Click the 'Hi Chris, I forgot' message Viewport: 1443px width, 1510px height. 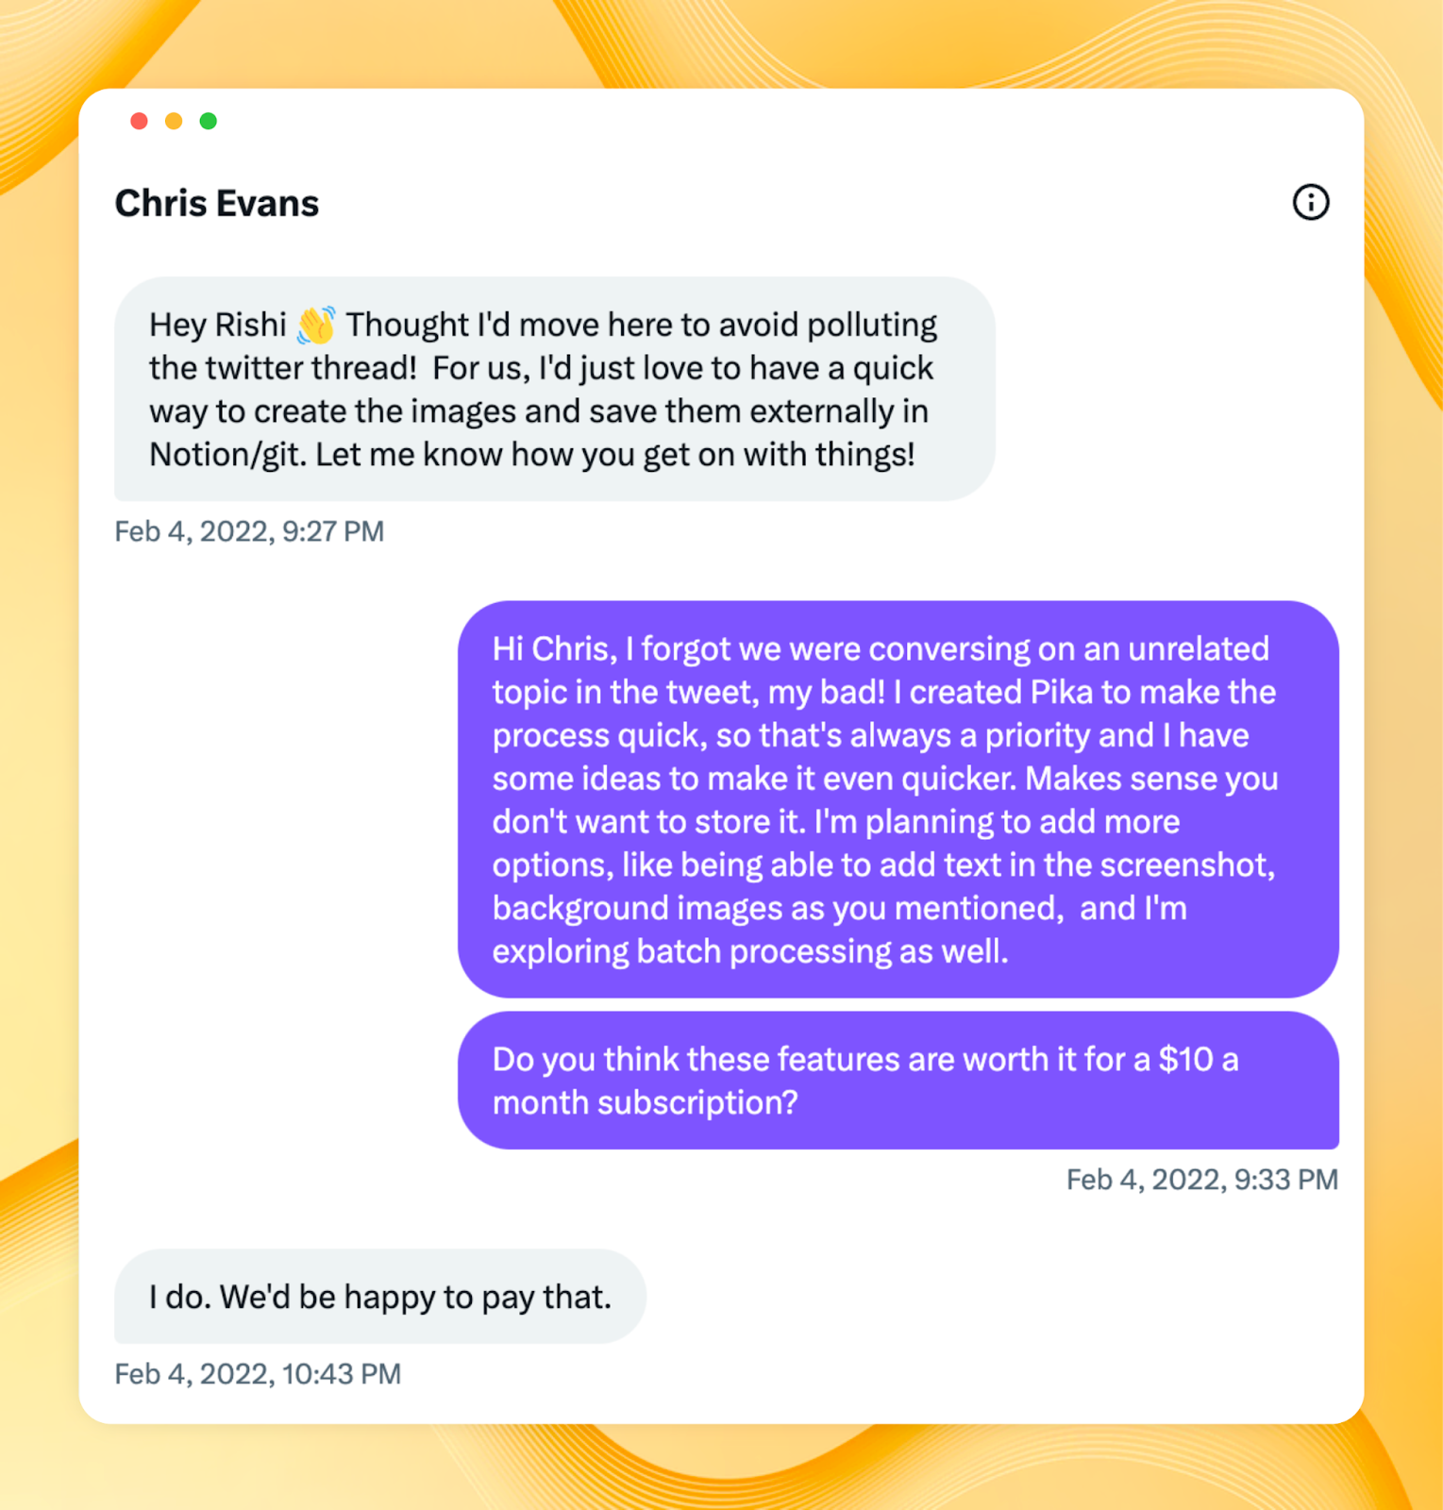(x=898, y=799)
